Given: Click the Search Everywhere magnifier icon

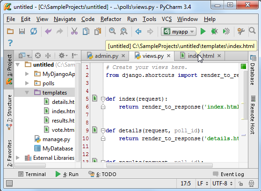Looking at the screenshot, I should (252, 31).
